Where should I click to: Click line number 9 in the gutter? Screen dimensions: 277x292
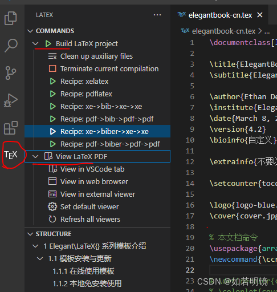coord(192,129)
